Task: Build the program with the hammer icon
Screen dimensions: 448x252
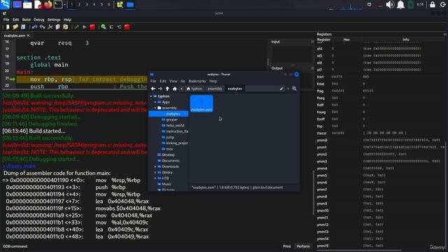Action: [77, 27]
